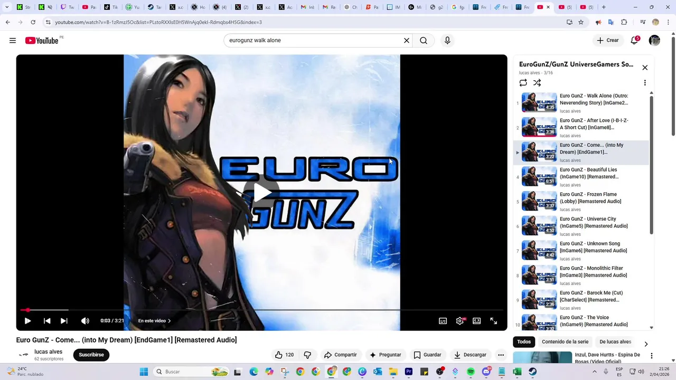Open lucas alves channel name link
Image resolution: width=676 pixels, height=380 pixels.
[48, 351]
